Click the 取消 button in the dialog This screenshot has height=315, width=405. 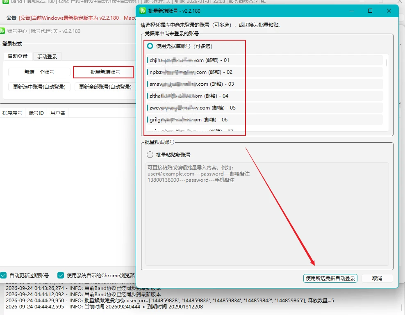pyautogui.click(x=377, y=278)
